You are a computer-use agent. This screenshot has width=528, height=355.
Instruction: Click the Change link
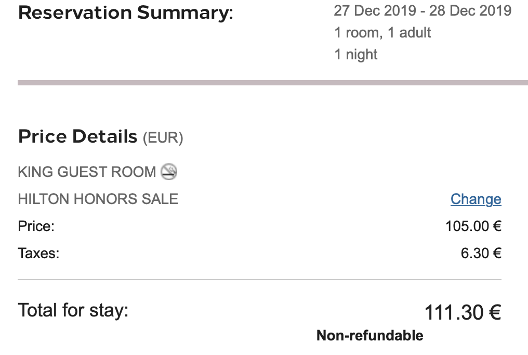[x=476, y=199]
